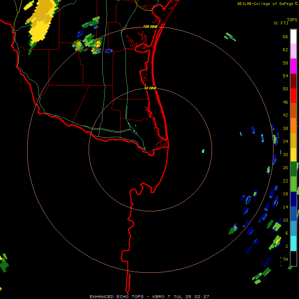Click the 62 value on the legend
Screen dimensions: 299x299
[x=285, y=50]
